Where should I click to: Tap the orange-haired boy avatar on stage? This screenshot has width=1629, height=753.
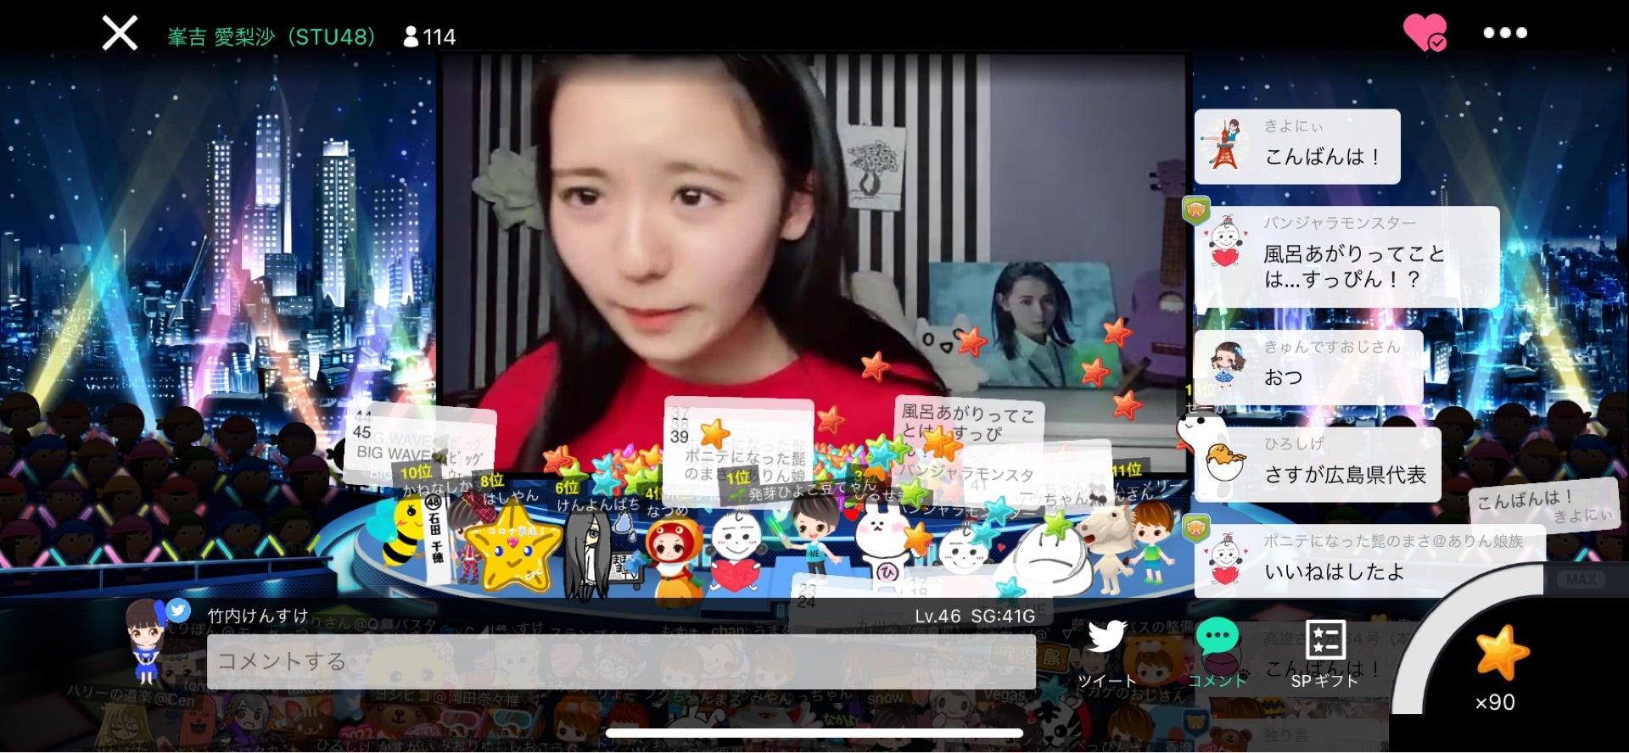coord(1151,543)
